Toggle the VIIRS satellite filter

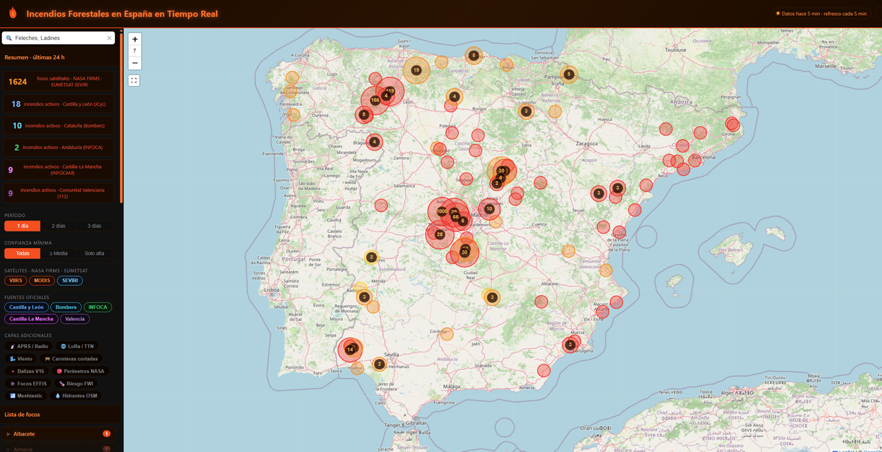16,280
